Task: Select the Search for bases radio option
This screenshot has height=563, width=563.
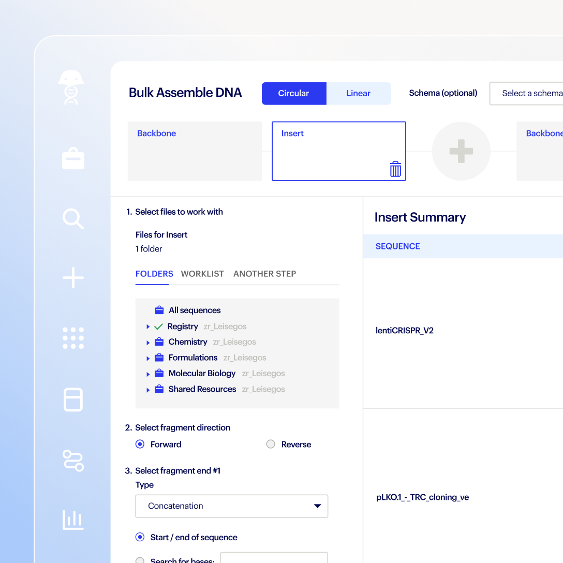Action: (140, 560)
